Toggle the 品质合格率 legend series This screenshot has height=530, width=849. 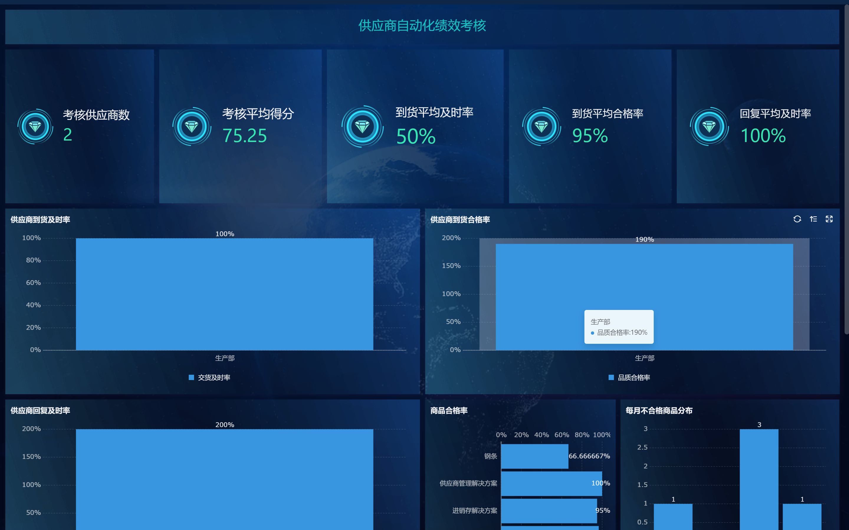click(x=629, y=377)
